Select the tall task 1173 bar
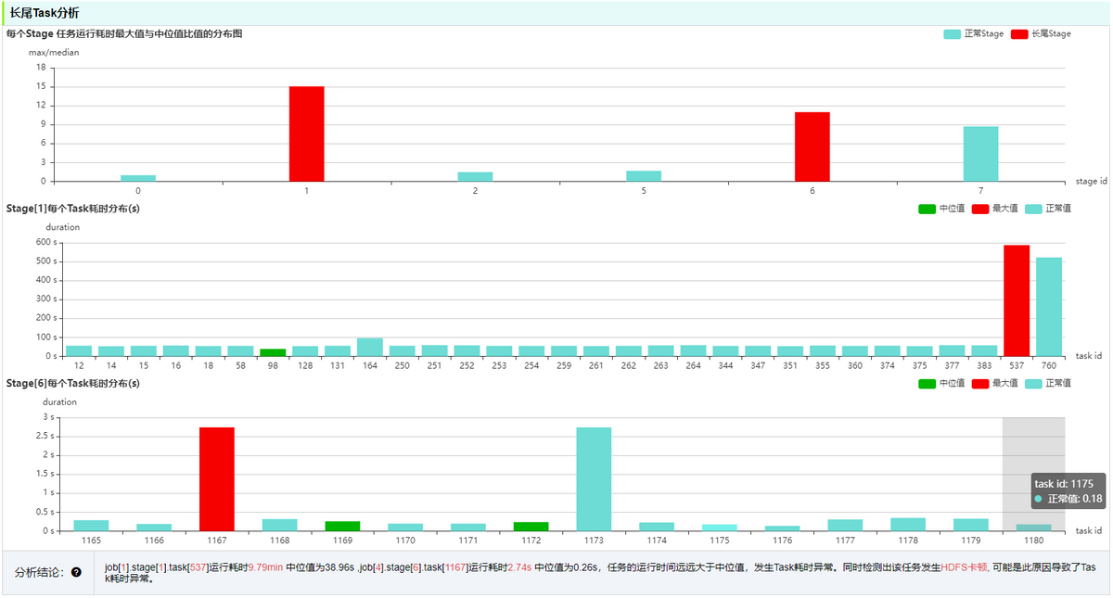The width and height of the screenshot is (1113, 598). pos(594,479)
